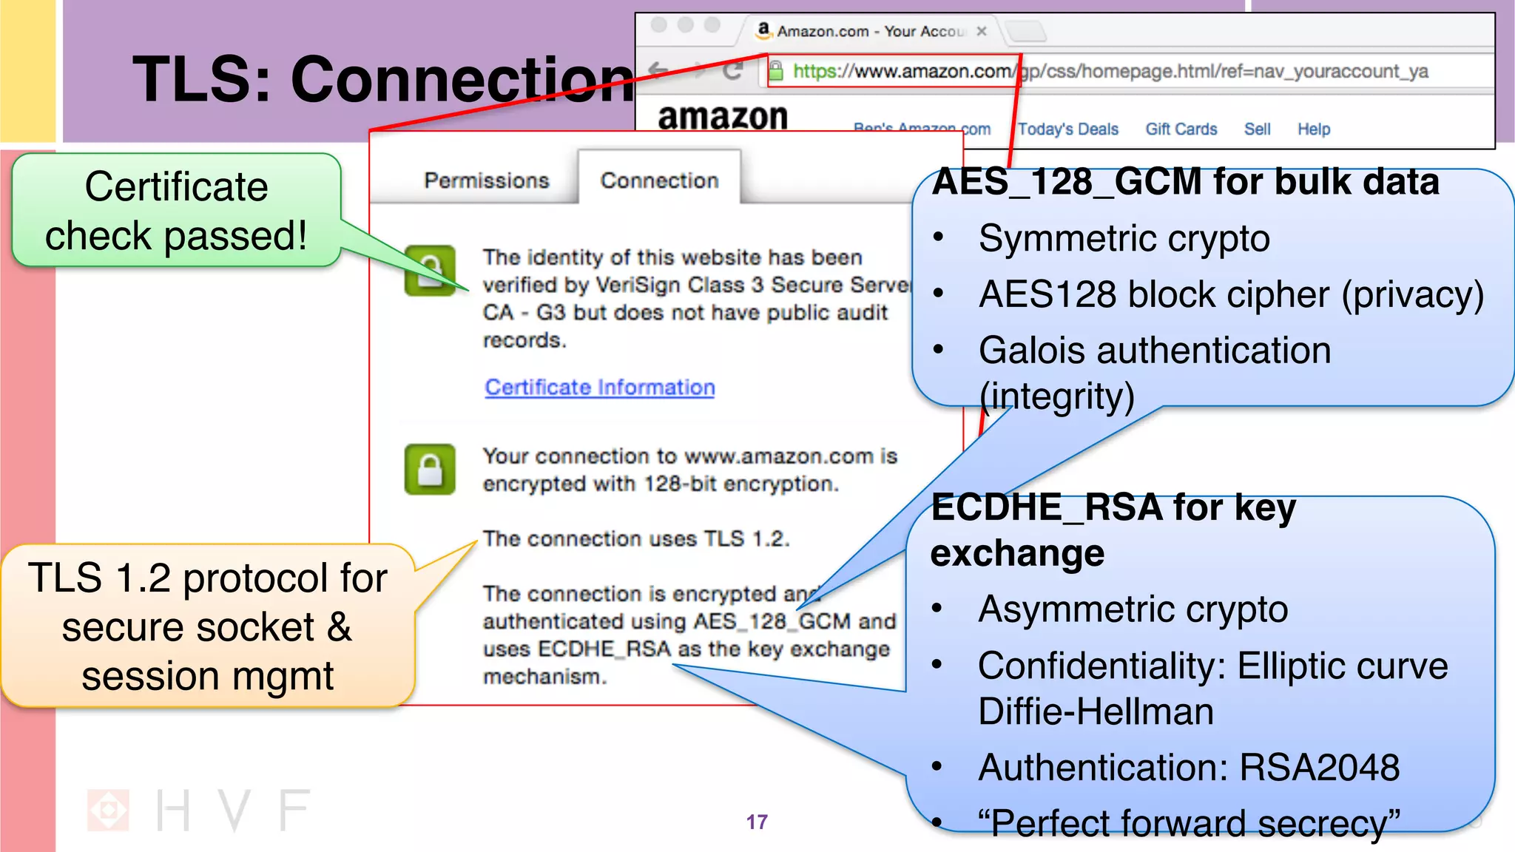Open a new browser tab
1515x852 pixels.
click(1026, 32)
